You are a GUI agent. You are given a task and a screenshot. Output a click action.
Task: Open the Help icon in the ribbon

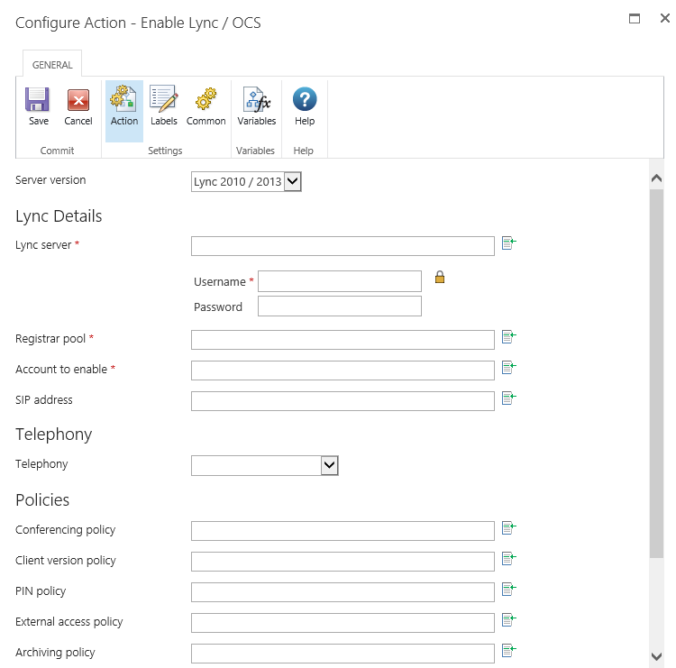tap(305, 100)
